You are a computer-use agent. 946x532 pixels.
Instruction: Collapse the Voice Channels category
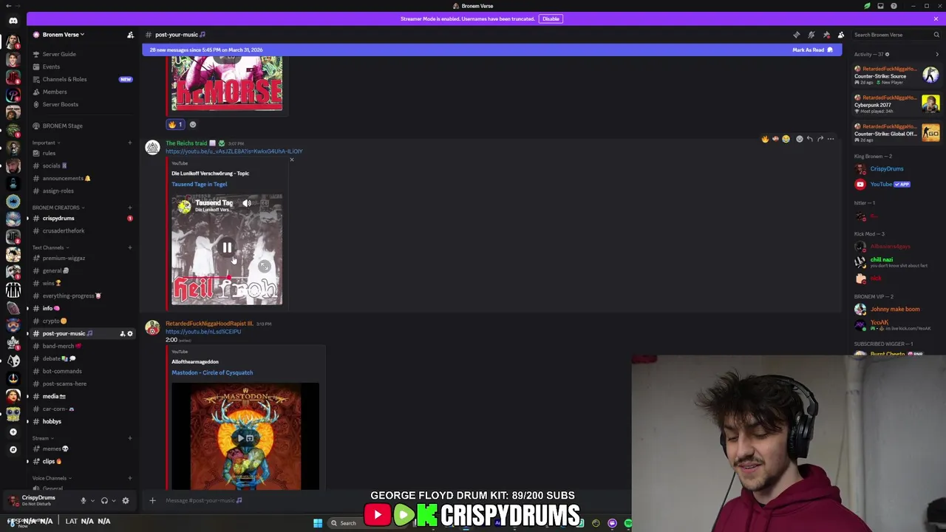coord(51,478)
